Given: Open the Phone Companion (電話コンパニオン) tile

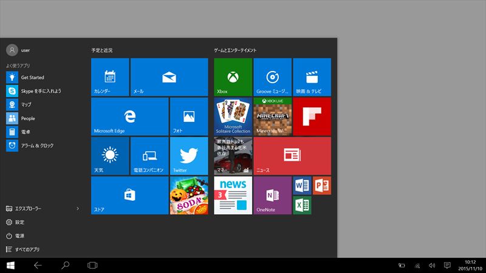Looking at the screenshot, I should coord(149,156).
